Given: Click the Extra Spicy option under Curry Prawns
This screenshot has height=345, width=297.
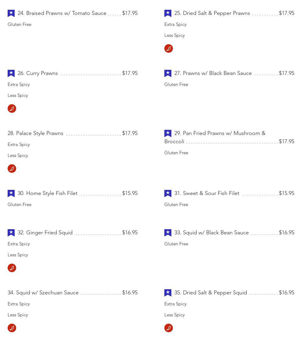Looking at the screenshot, I should pos(19,84).
